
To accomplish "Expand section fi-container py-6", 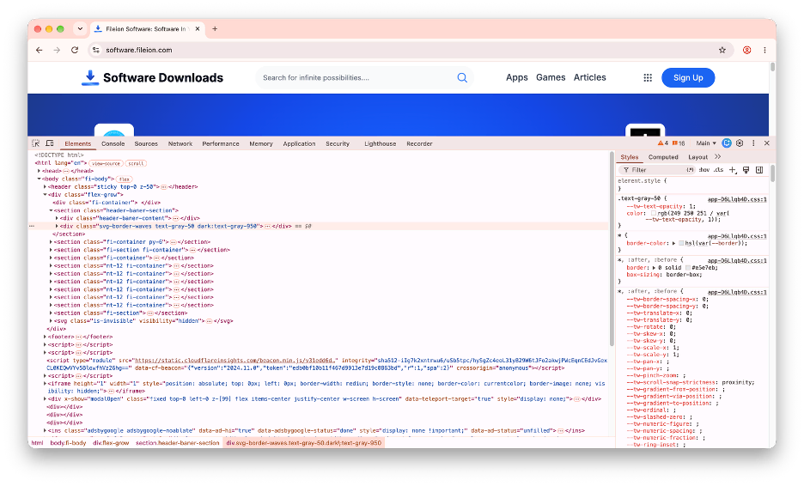I will (x=51, y=242).
